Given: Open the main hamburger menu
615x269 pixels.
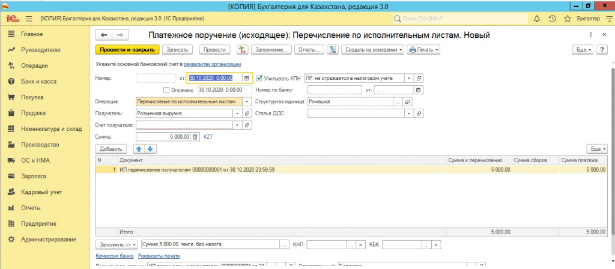Looking at the screenshot, I should pyautogui.click(x=29, y=19).
